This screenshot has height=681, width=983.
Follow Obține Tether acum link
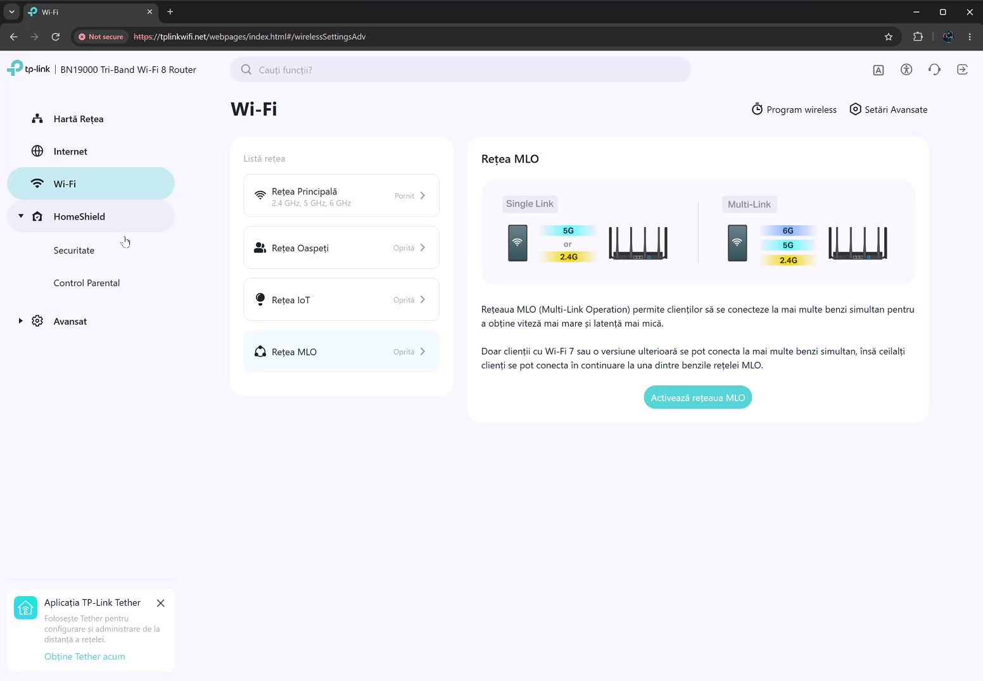click(x=85, y=656)
